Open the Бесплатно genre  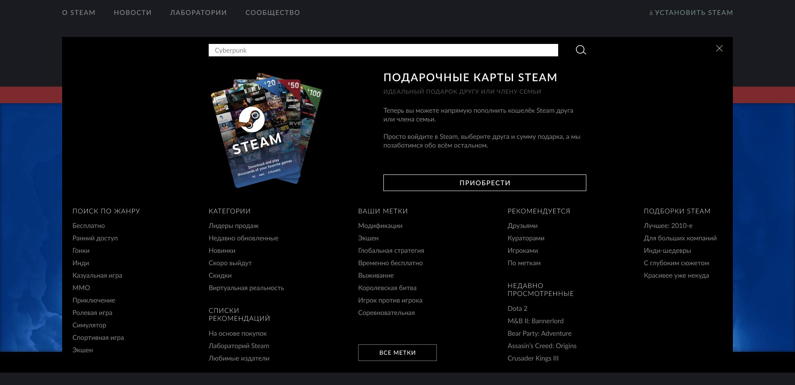89,226
